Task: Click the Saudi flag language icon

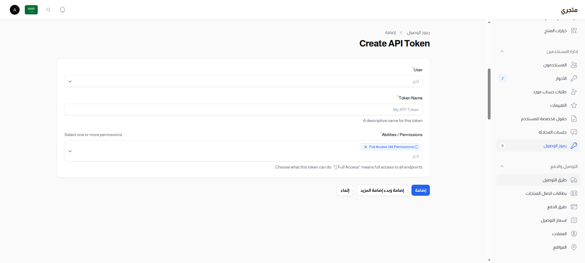Action: pos(31,10)
